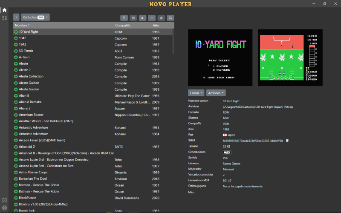This screenshot has height=213, width=341.
Task: Click the MSX generation badge
Action: pyautogui.click(x=227, y=153)
